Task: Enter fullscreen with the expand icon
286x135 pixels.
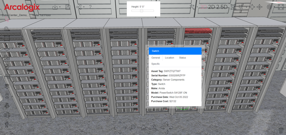Action: 281,7
